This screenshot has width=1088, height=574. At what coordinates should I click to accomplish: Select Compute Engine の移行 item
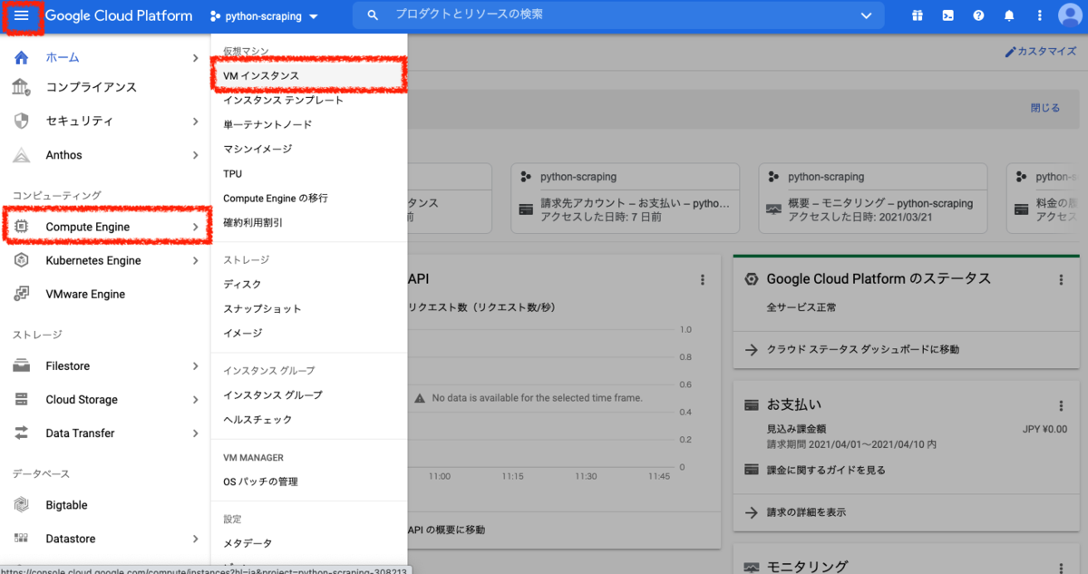(x=309, y=198)
